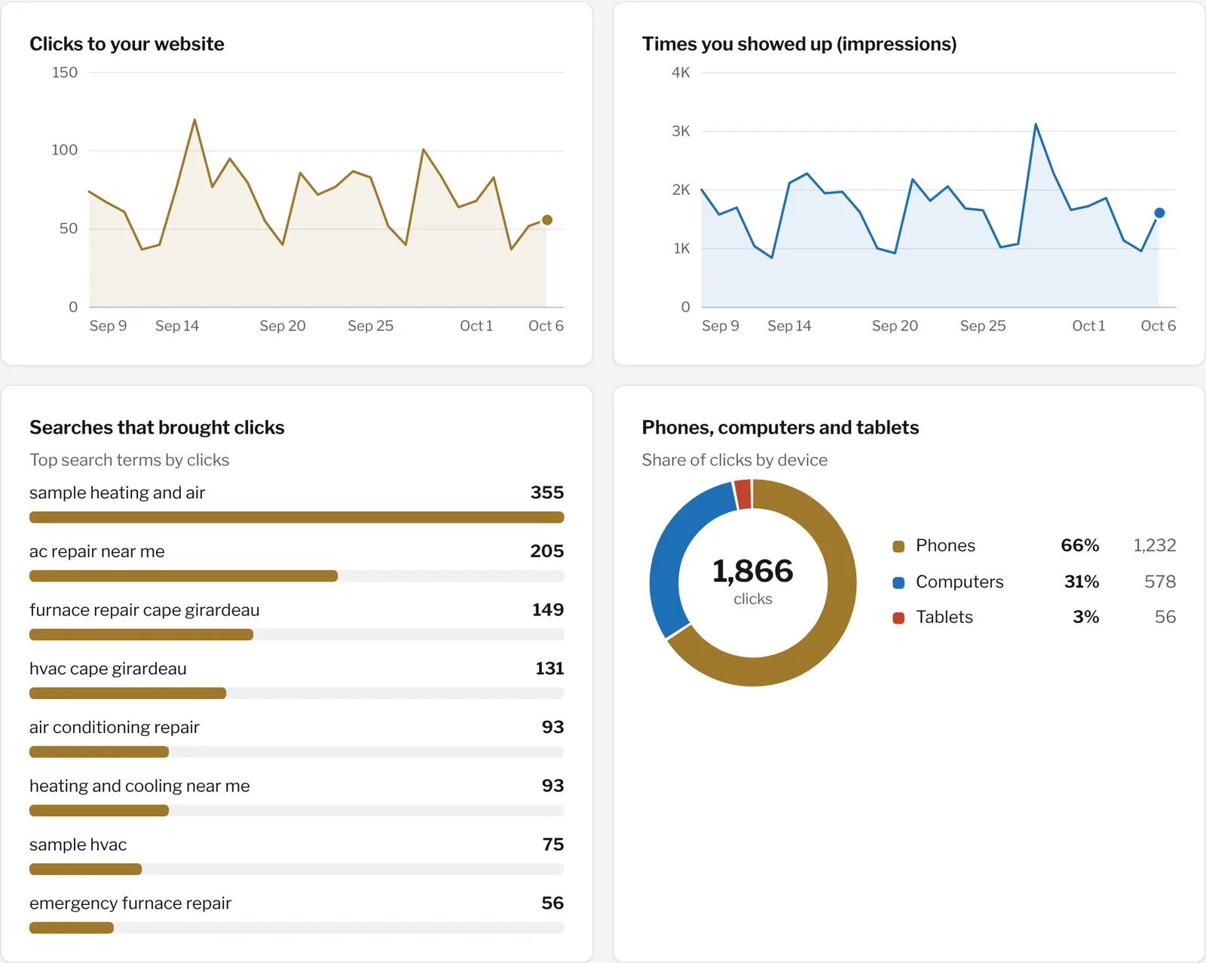The image size is (1206, 963).
Task: Click the Oct 1 label on impressions chart
Action: 1088,327
